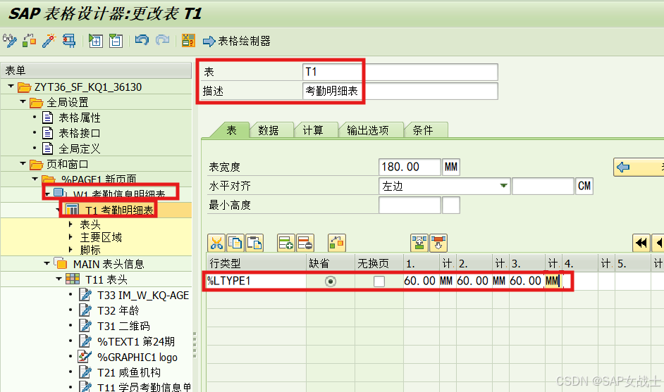Select 表格属性 in the tree
The width and height of the screenshot is (664, 392).
click(79, 118)
